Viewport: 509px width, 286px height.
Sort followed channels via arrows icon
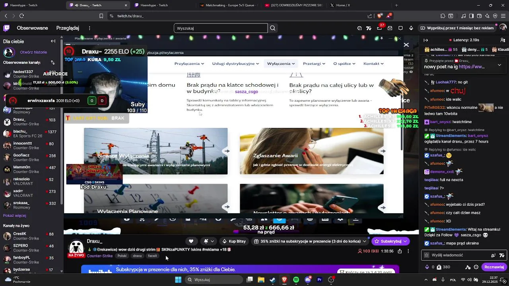point(52,62)
